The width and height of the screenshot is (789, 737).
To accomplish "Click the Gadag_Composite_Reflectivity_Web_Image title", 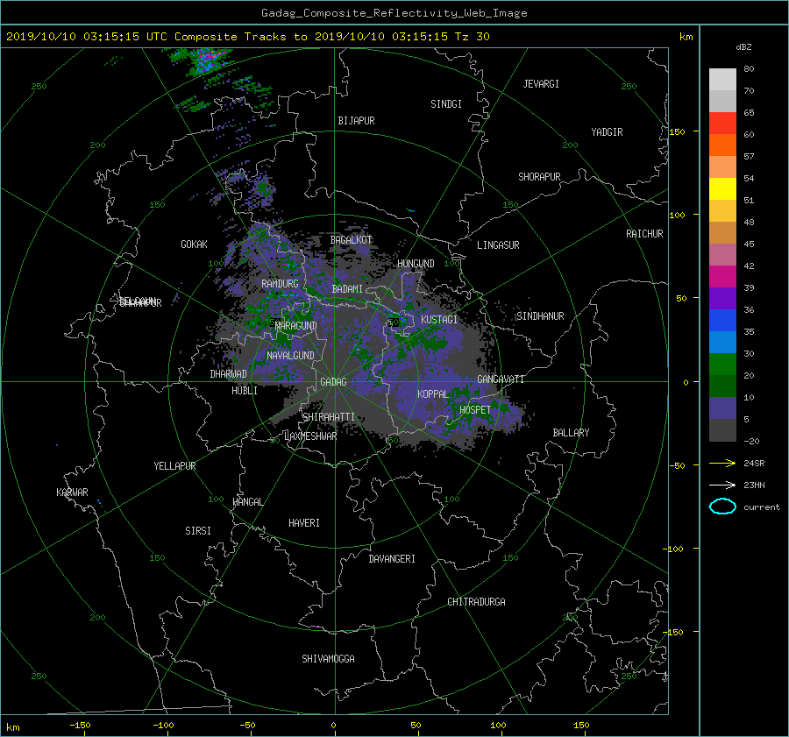I will click(394, 13).
